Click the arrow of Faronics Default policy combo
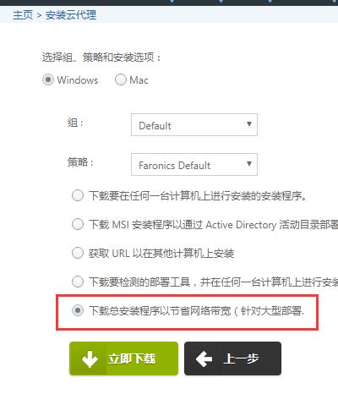This screenshot has height=394, width=338. point(249,164)
